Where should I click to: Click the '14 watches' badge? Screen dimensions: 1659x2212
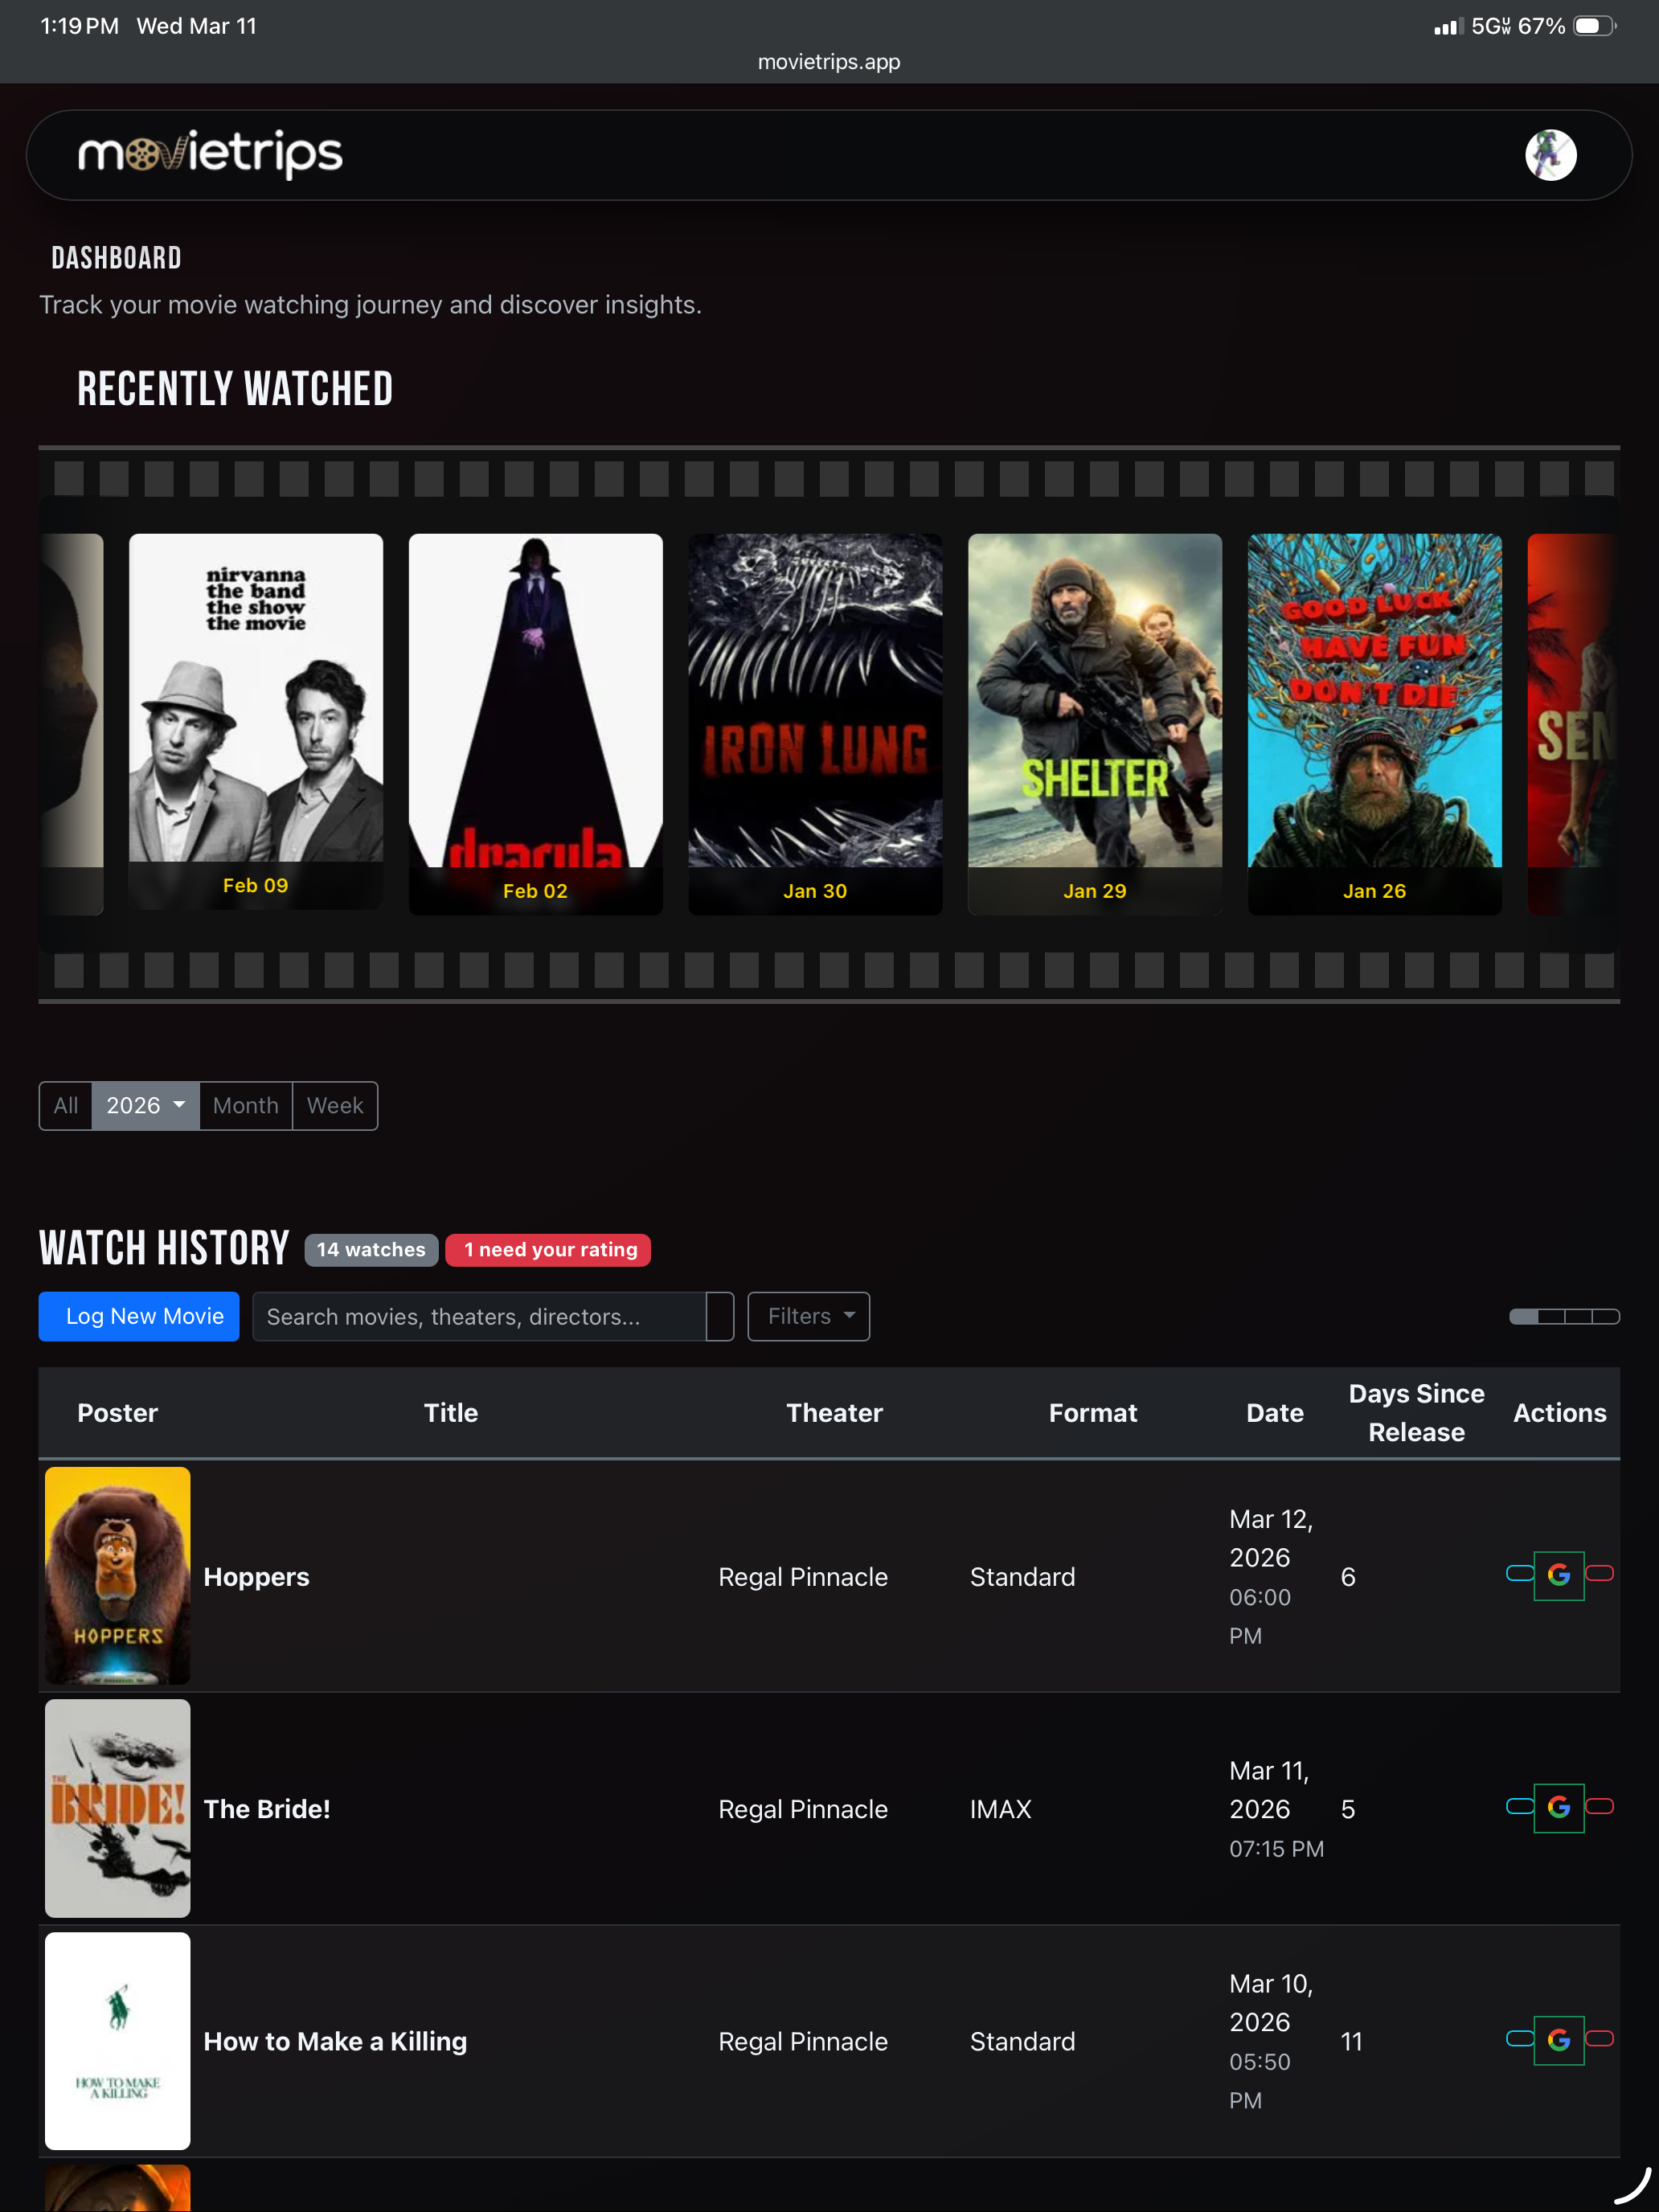click(371, 1250)
